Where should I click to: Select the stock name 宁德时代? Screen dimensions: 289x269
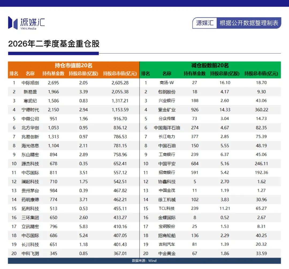pos(30,110)
